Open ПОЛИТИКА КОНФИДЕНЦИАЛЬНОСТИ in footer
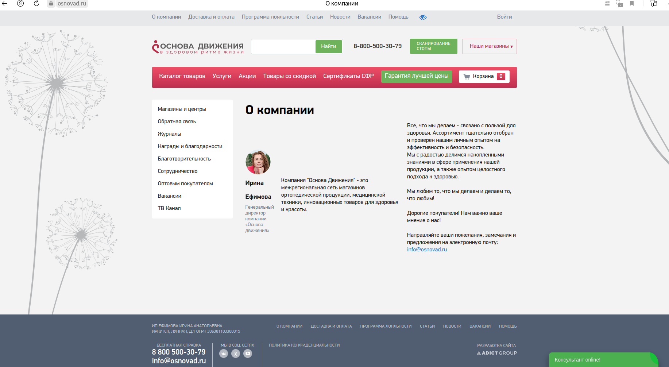Image resolution: width=669 pixels, height=367 pixels. pos(304,345)
